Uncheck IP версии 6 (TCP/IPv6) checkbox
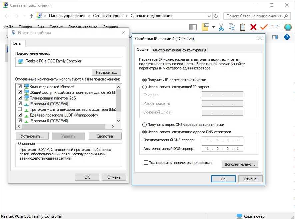The image size is (295, 219). (20, 121)
